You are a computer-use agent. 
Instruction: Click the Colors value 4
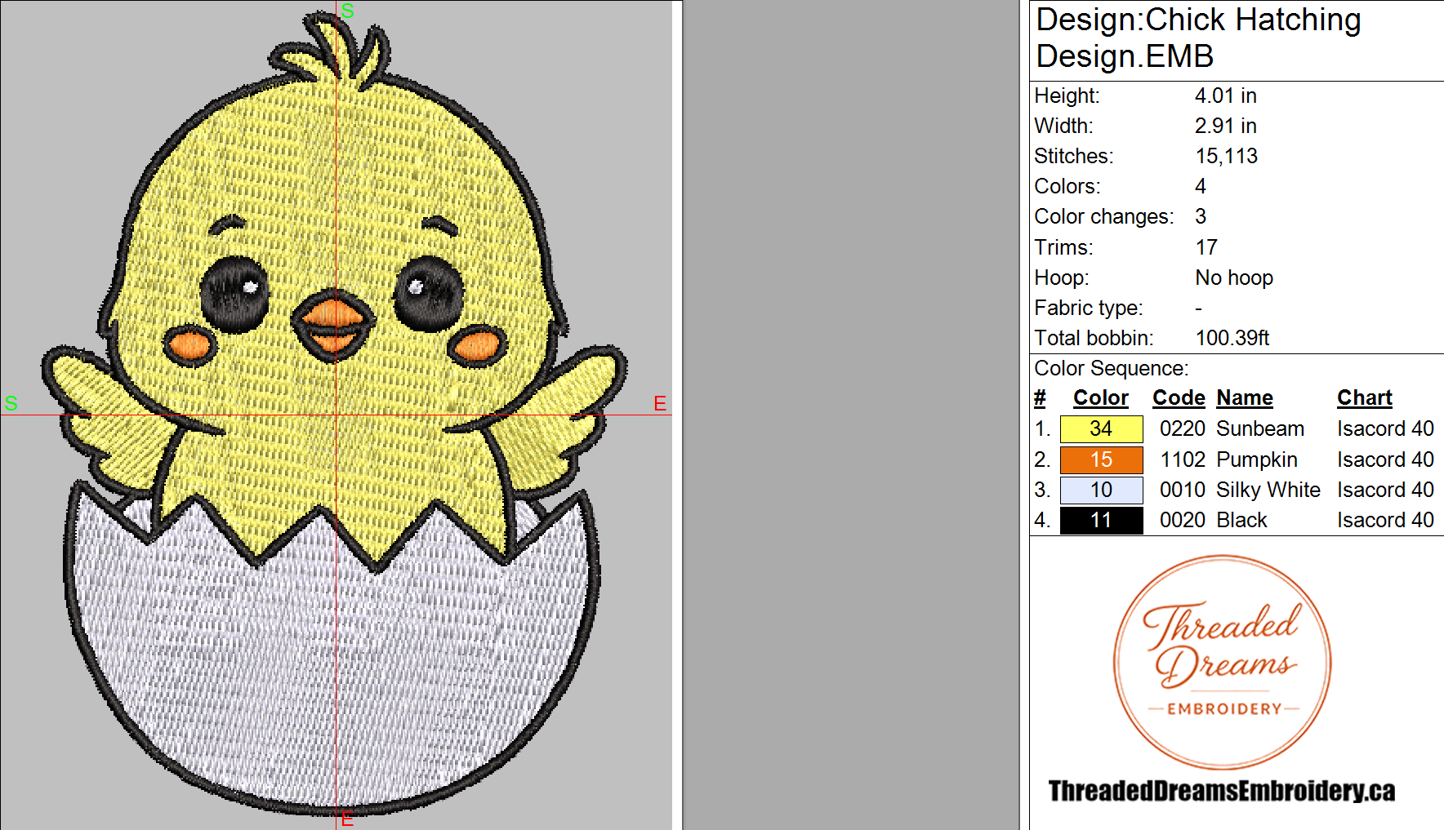(x=1201, y=186)
